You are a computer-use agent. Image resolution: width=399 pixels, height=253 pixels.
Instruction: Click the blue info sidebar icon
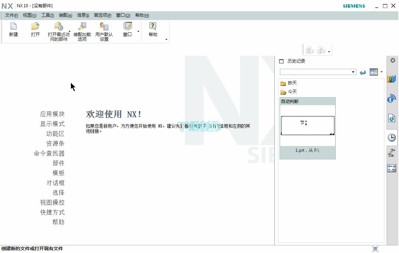pos(391,98)
